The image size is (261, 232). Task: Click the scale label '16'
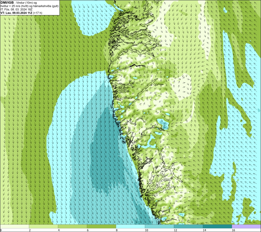(x=233, y=230)
